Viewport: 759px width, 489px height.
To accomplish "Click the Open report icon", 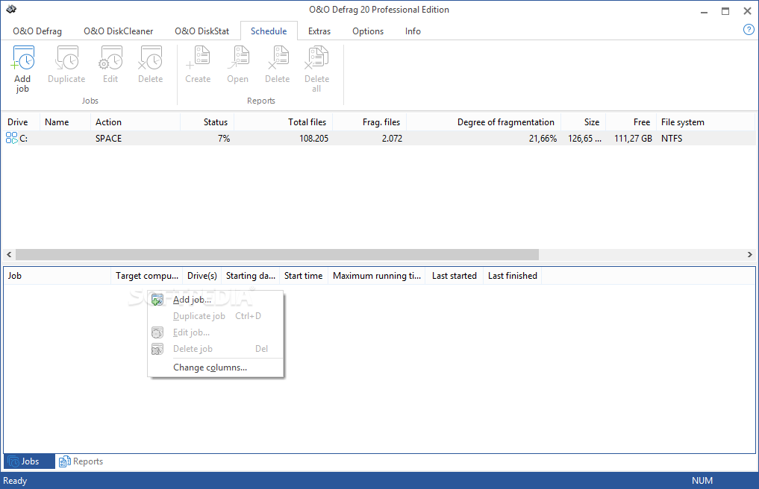I will [x=237, y=59].
